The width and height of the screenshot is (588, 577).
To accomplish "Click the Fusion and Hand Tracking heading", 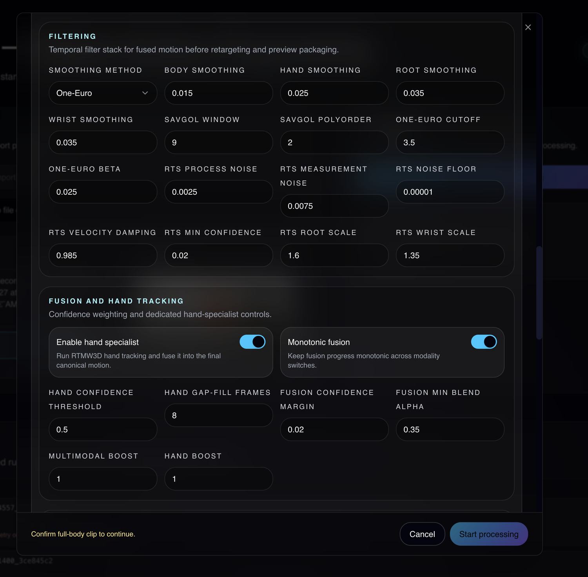I will [116, 301].
